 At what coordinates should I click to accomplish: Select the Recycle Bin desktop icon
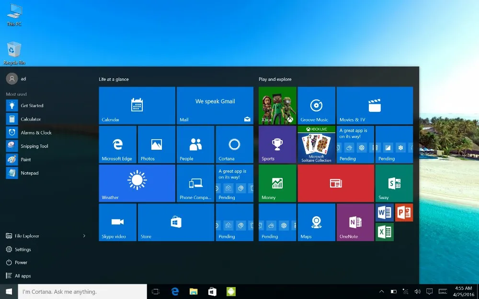pyautogui.click(x=14, y=53)
